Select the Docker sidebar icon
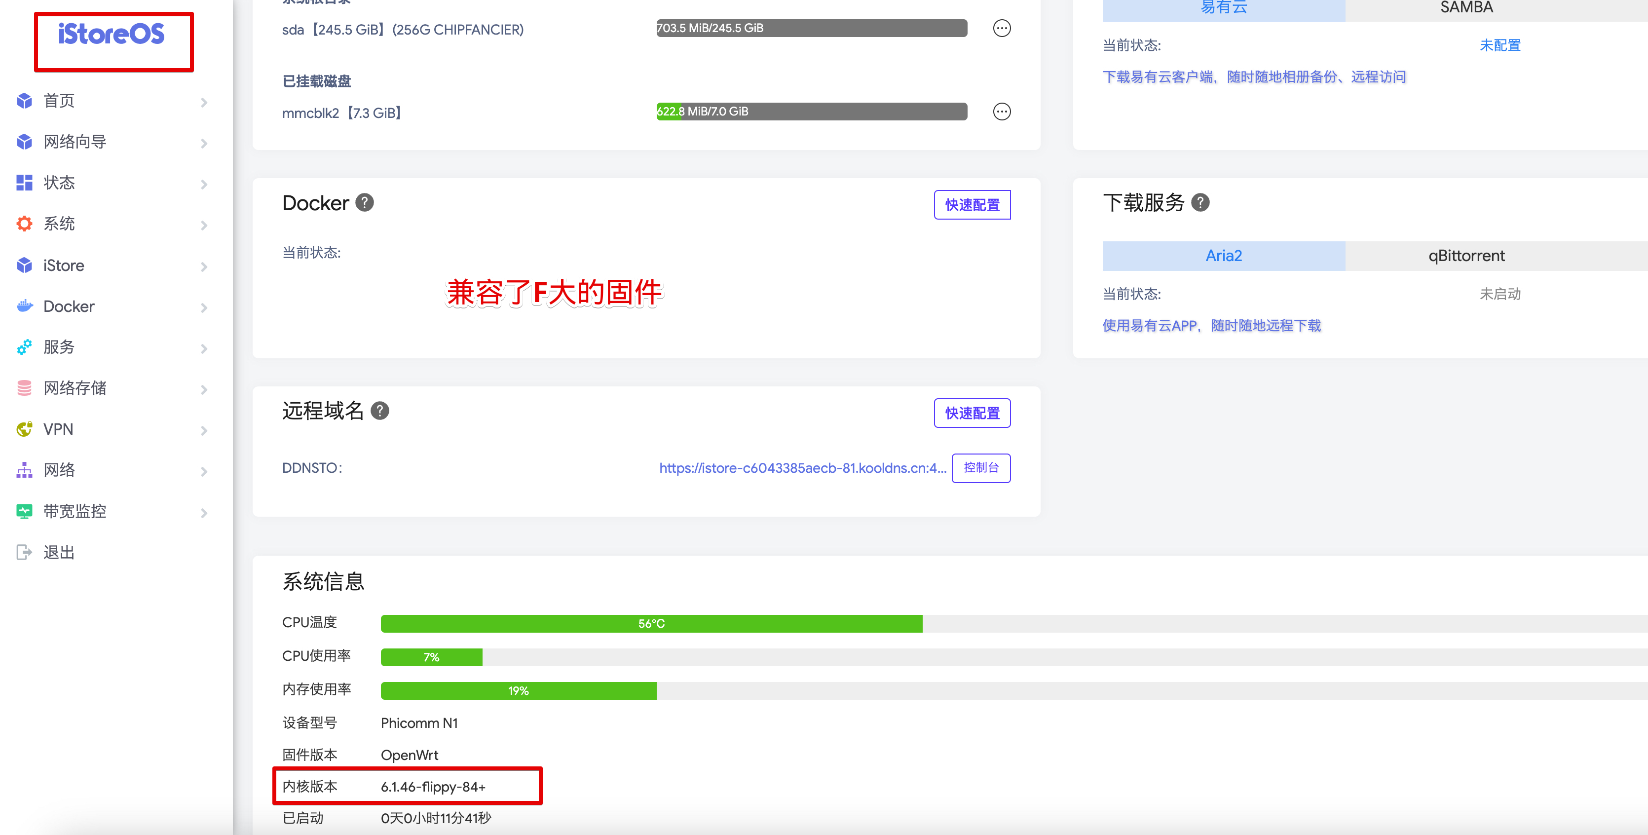 point(24,306)
